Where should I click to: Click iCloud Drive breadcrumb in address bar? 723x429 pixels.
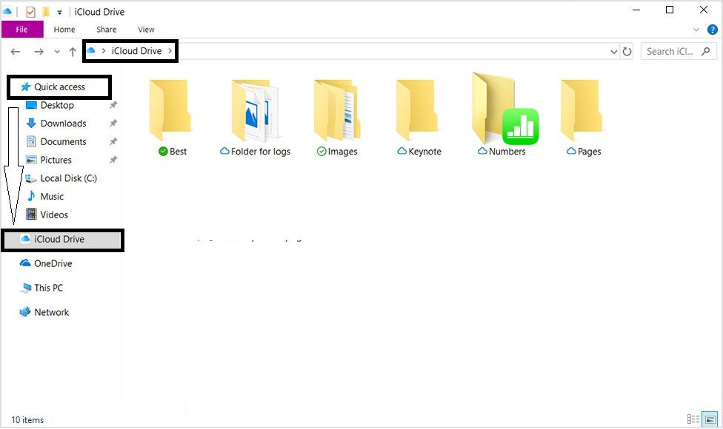click(136, 51)
